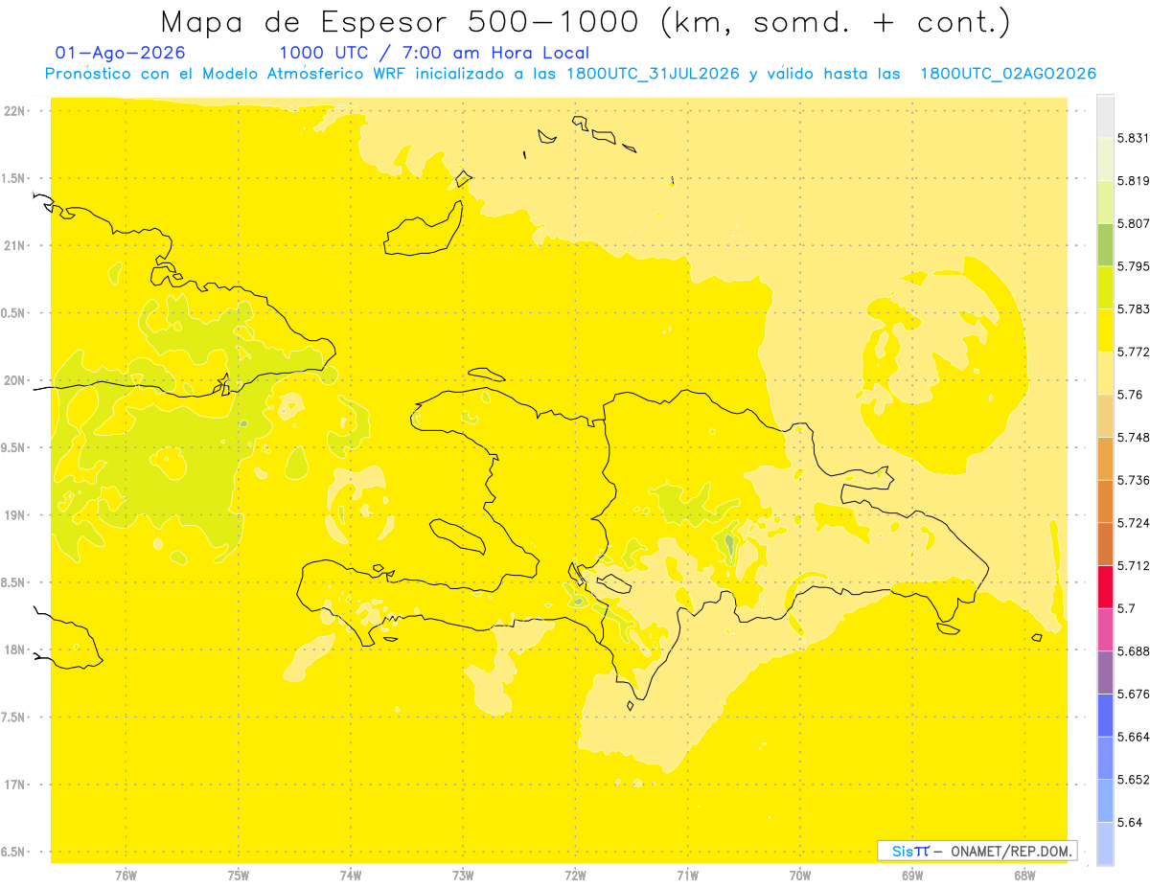Viewport: 1150px width, 888px height.
Task: Click the ONAMET/REP.DOM. logo box
Action: click(x=977, y=851)
